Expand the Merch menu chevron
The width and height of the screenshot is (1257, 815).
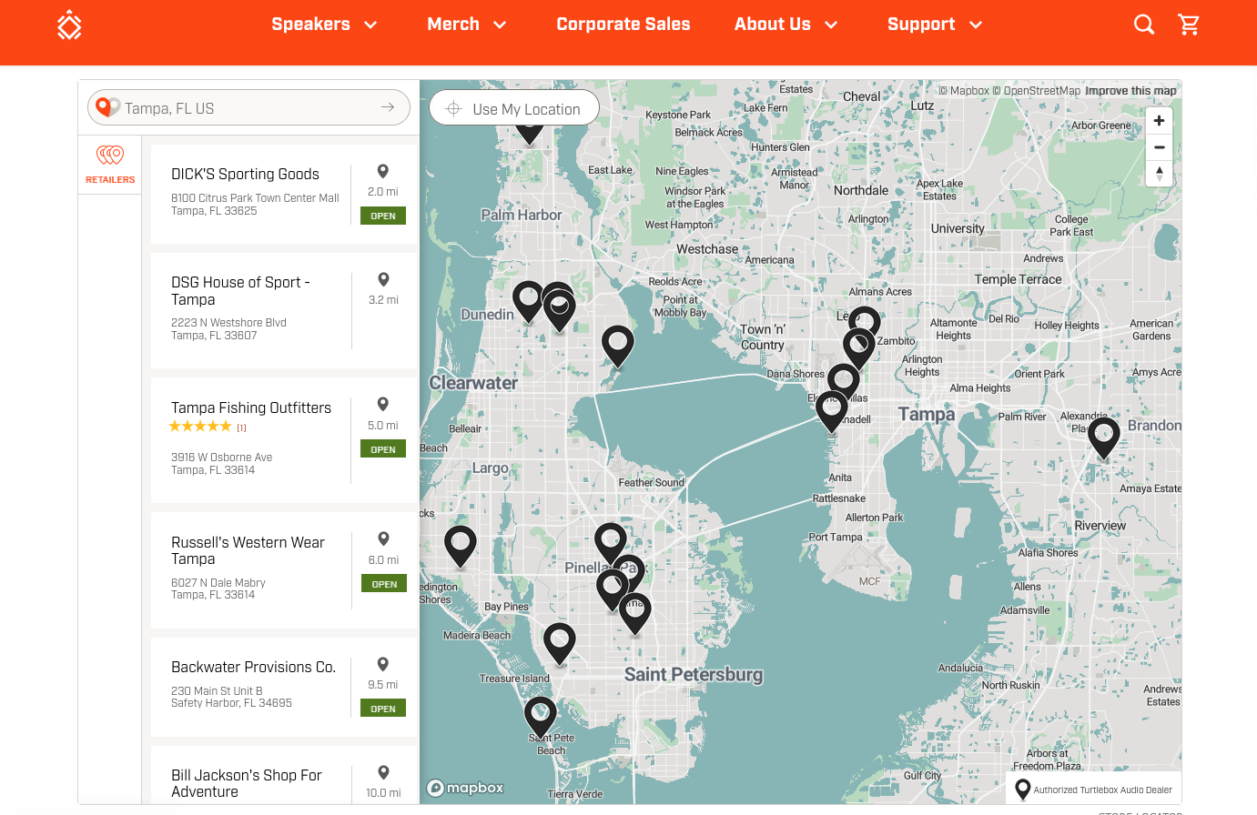coord(500,25)
